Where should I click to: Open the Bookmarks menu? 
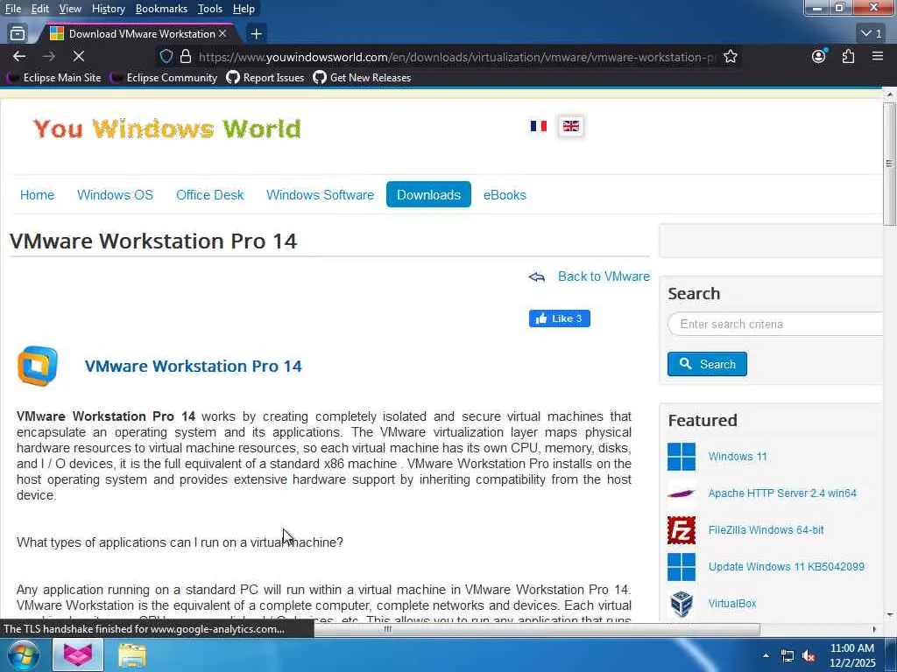click(161, 9)
